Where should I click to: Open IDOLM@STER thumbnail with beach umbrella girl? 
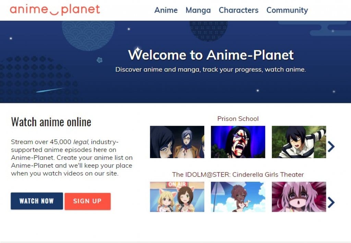(238, 197)
